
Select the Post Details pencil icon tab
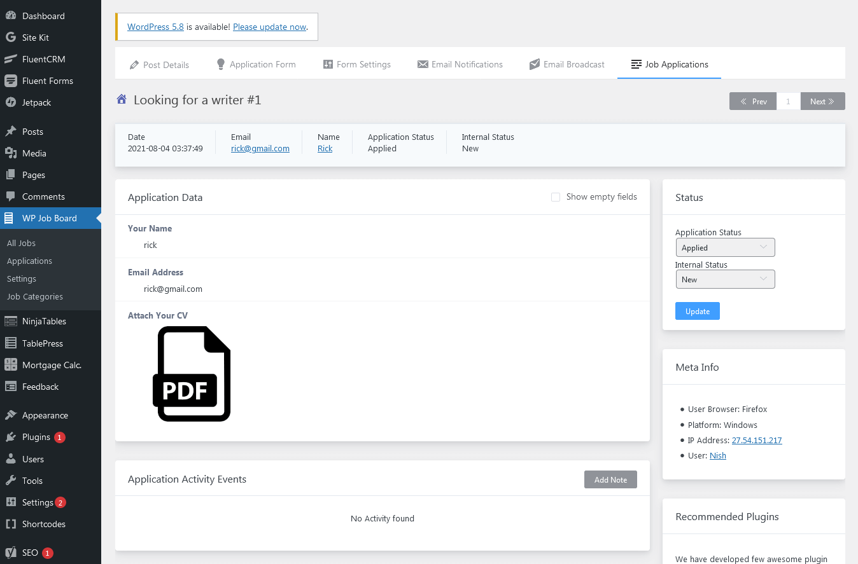(135, 64)
